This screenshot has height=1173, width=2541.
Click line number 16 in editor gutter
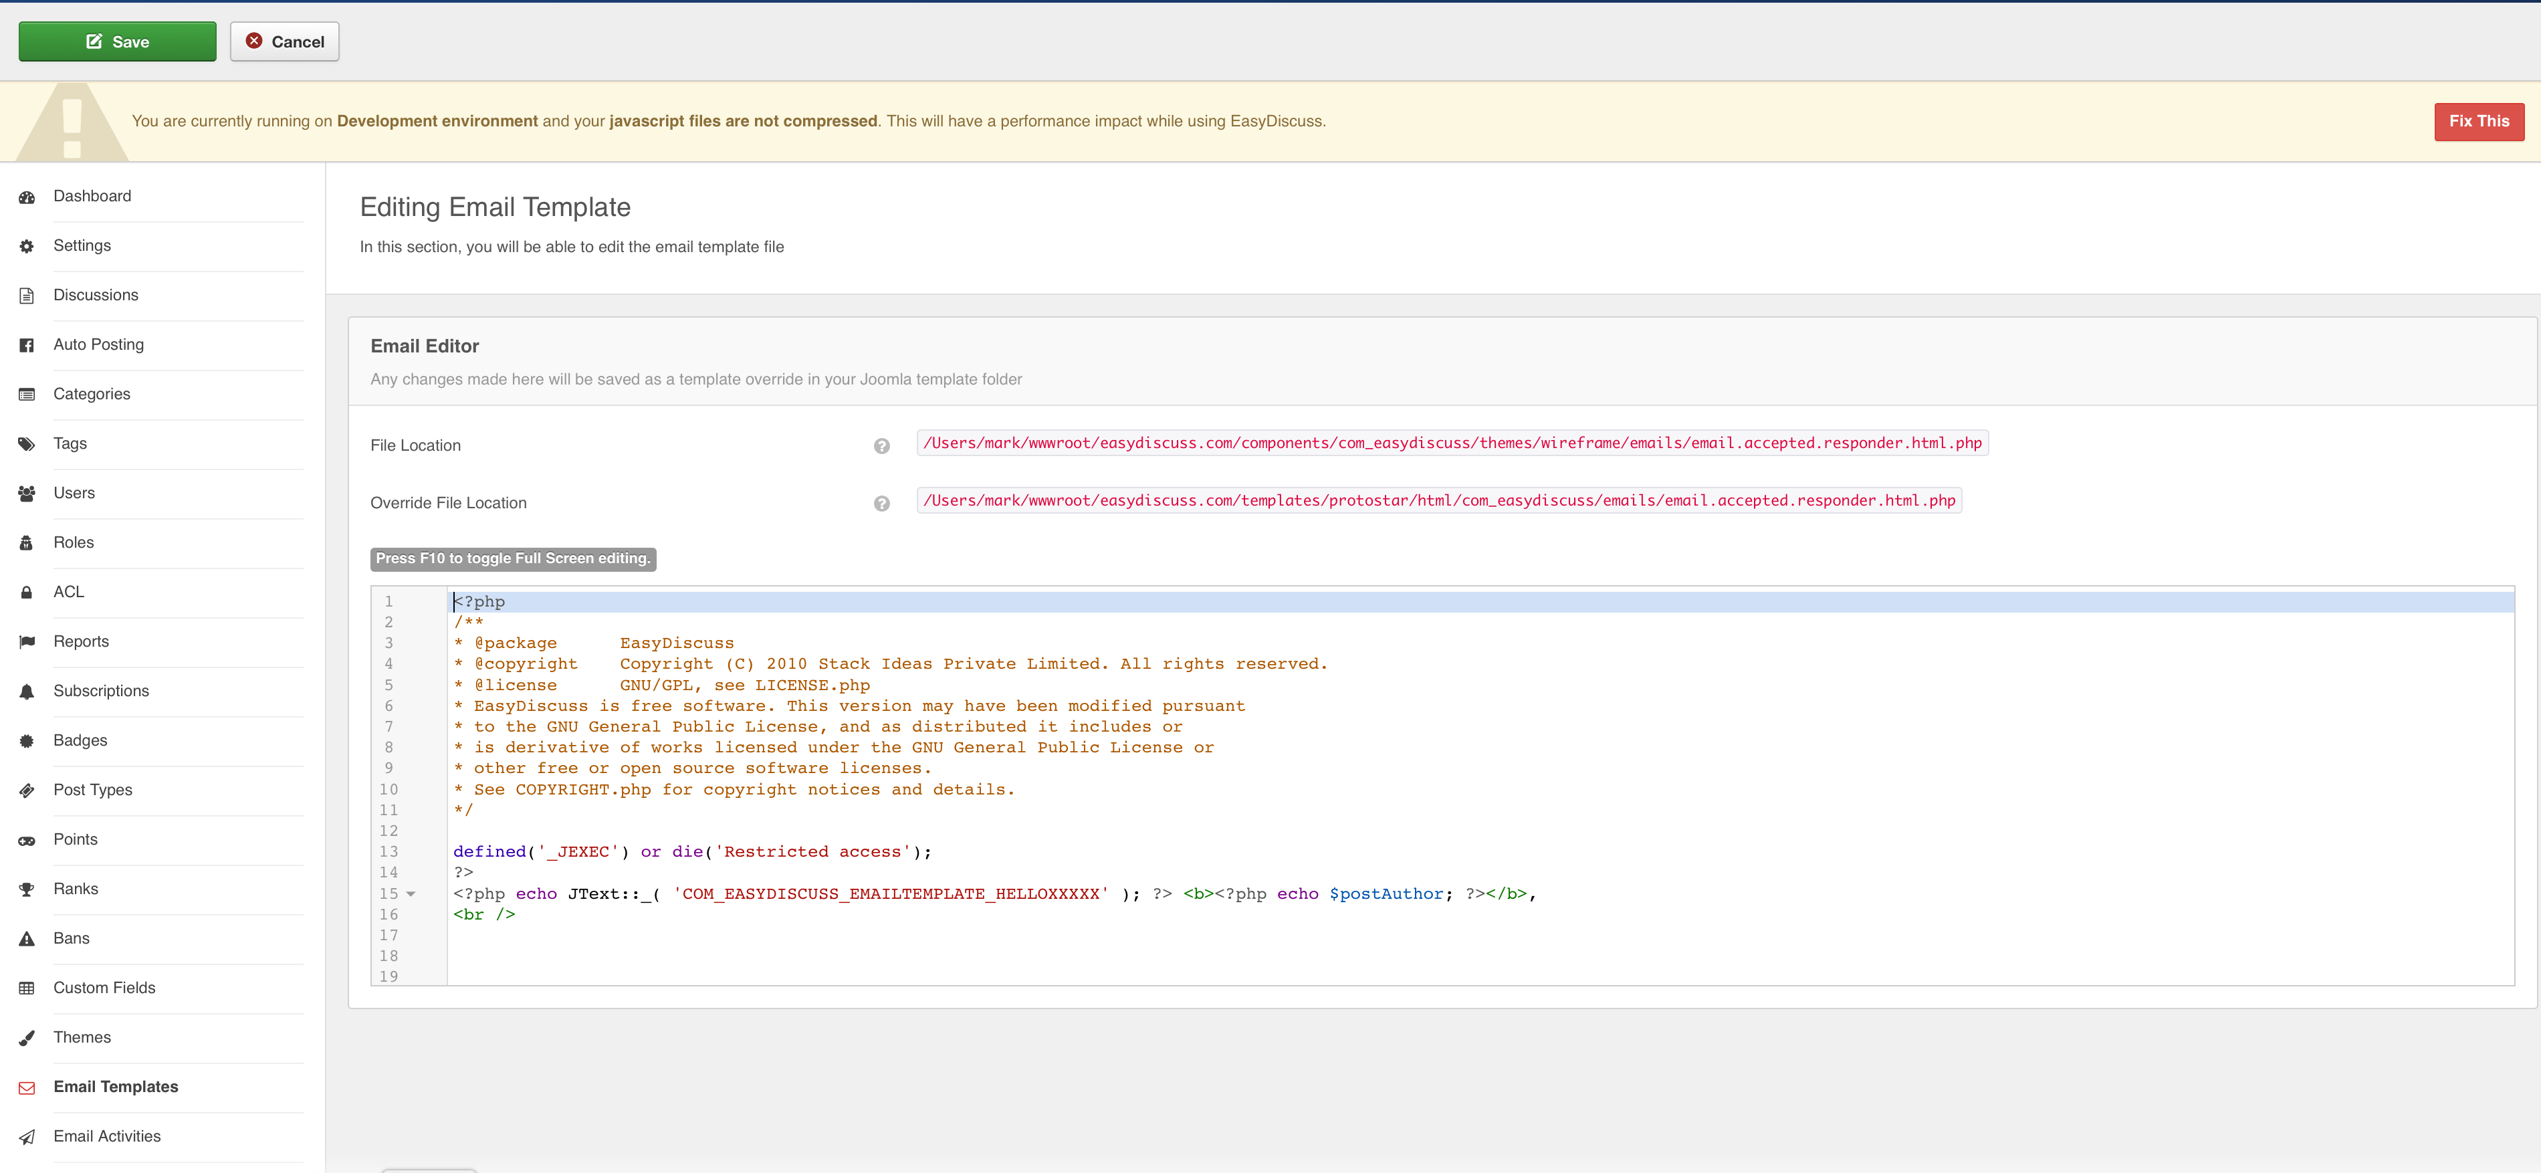click(389, 915)
